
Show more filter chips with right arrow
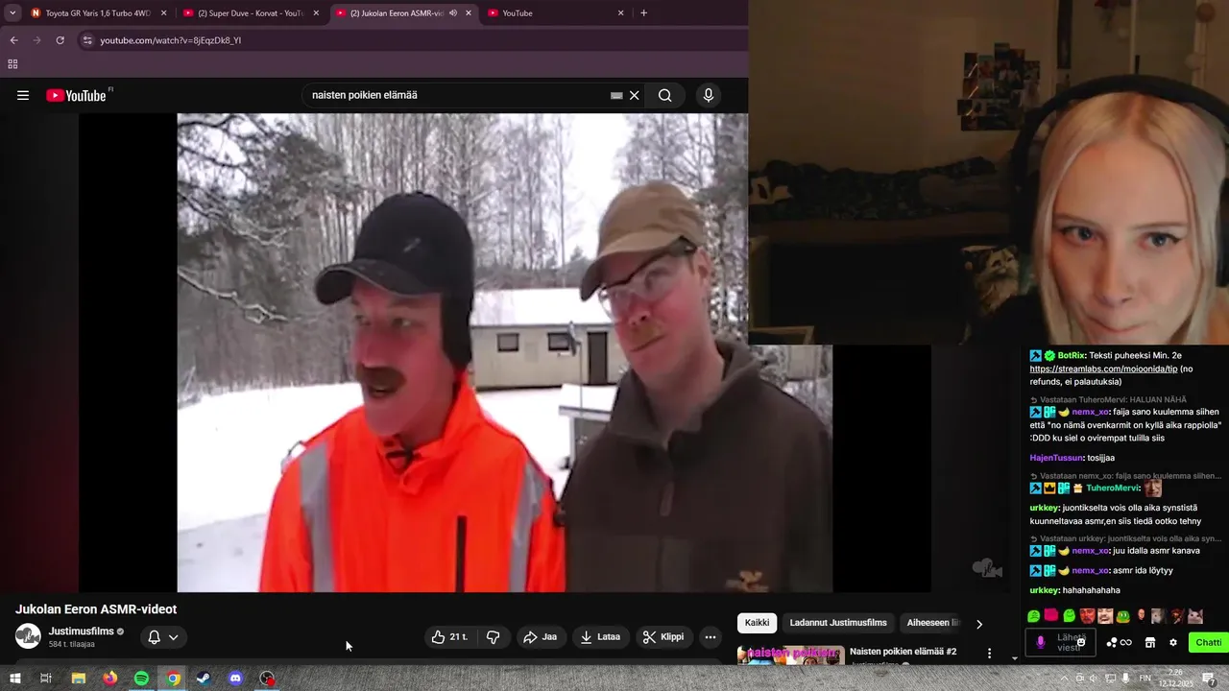pos(978,624)
